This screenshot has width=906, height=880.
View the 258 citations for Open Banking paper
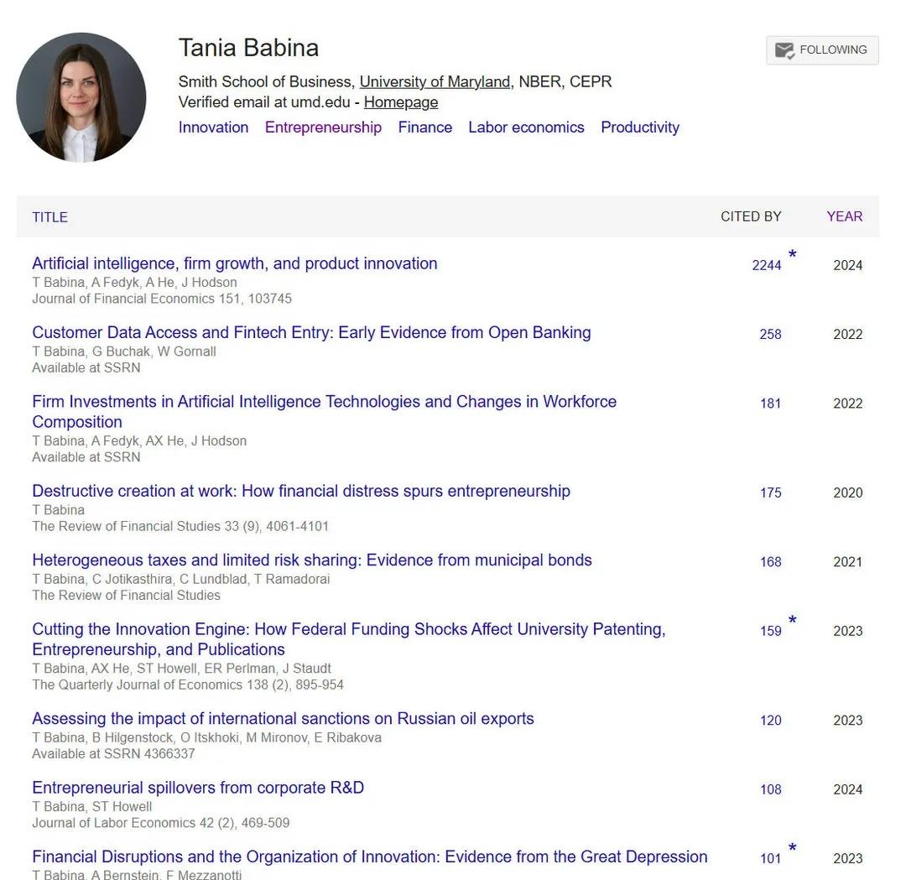(x=770, y=335)
